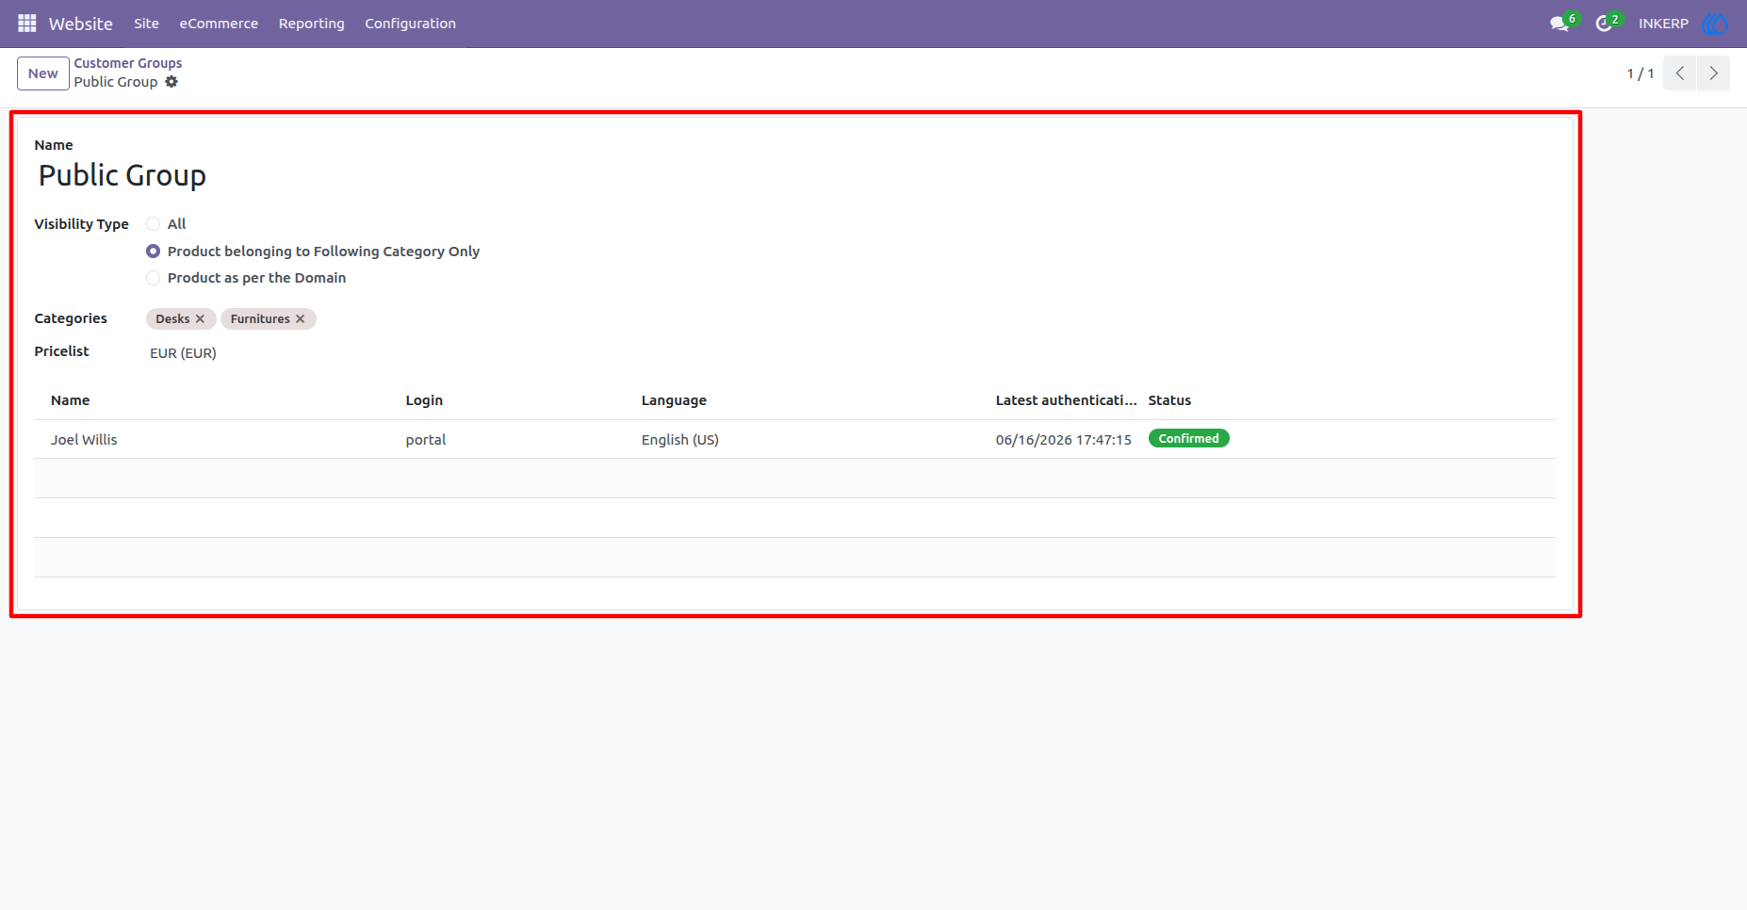Open the INKERP company switcher
The width and height of the screenshot is (1747, 910).
(x=1663, y=24)
